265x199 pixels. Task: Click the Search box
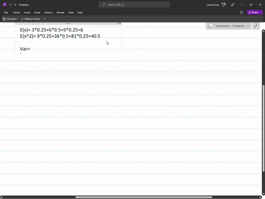[134, 5]
